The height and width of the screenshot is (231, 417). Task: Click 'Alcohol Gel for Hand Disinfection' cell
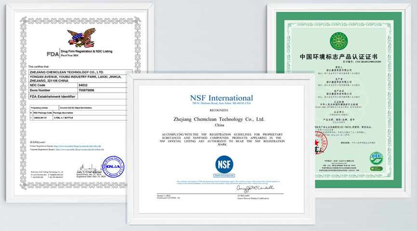(93, 108)
